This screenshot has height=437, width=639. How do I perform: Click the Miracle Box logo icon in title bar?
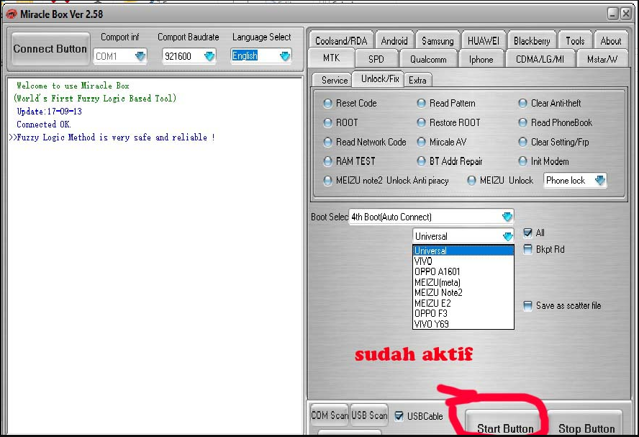click(11, 14)
